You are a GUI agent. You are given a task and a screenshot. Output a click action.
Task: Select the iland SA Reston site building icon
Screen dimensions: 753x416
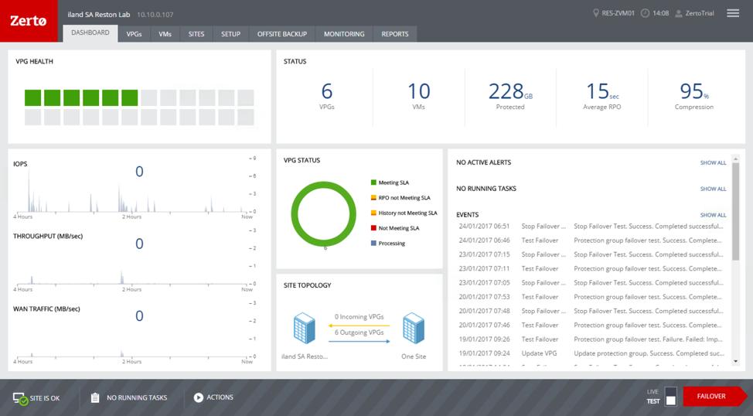(305, 328)
